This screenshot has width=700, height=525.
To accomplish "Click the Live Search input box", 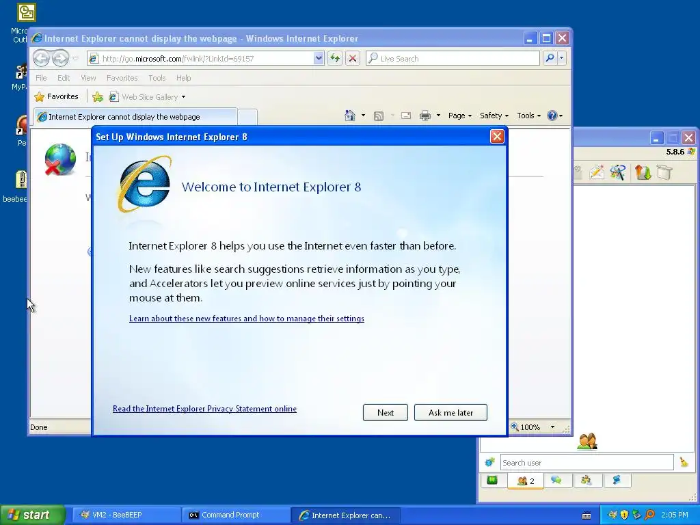I will [453, 59].
